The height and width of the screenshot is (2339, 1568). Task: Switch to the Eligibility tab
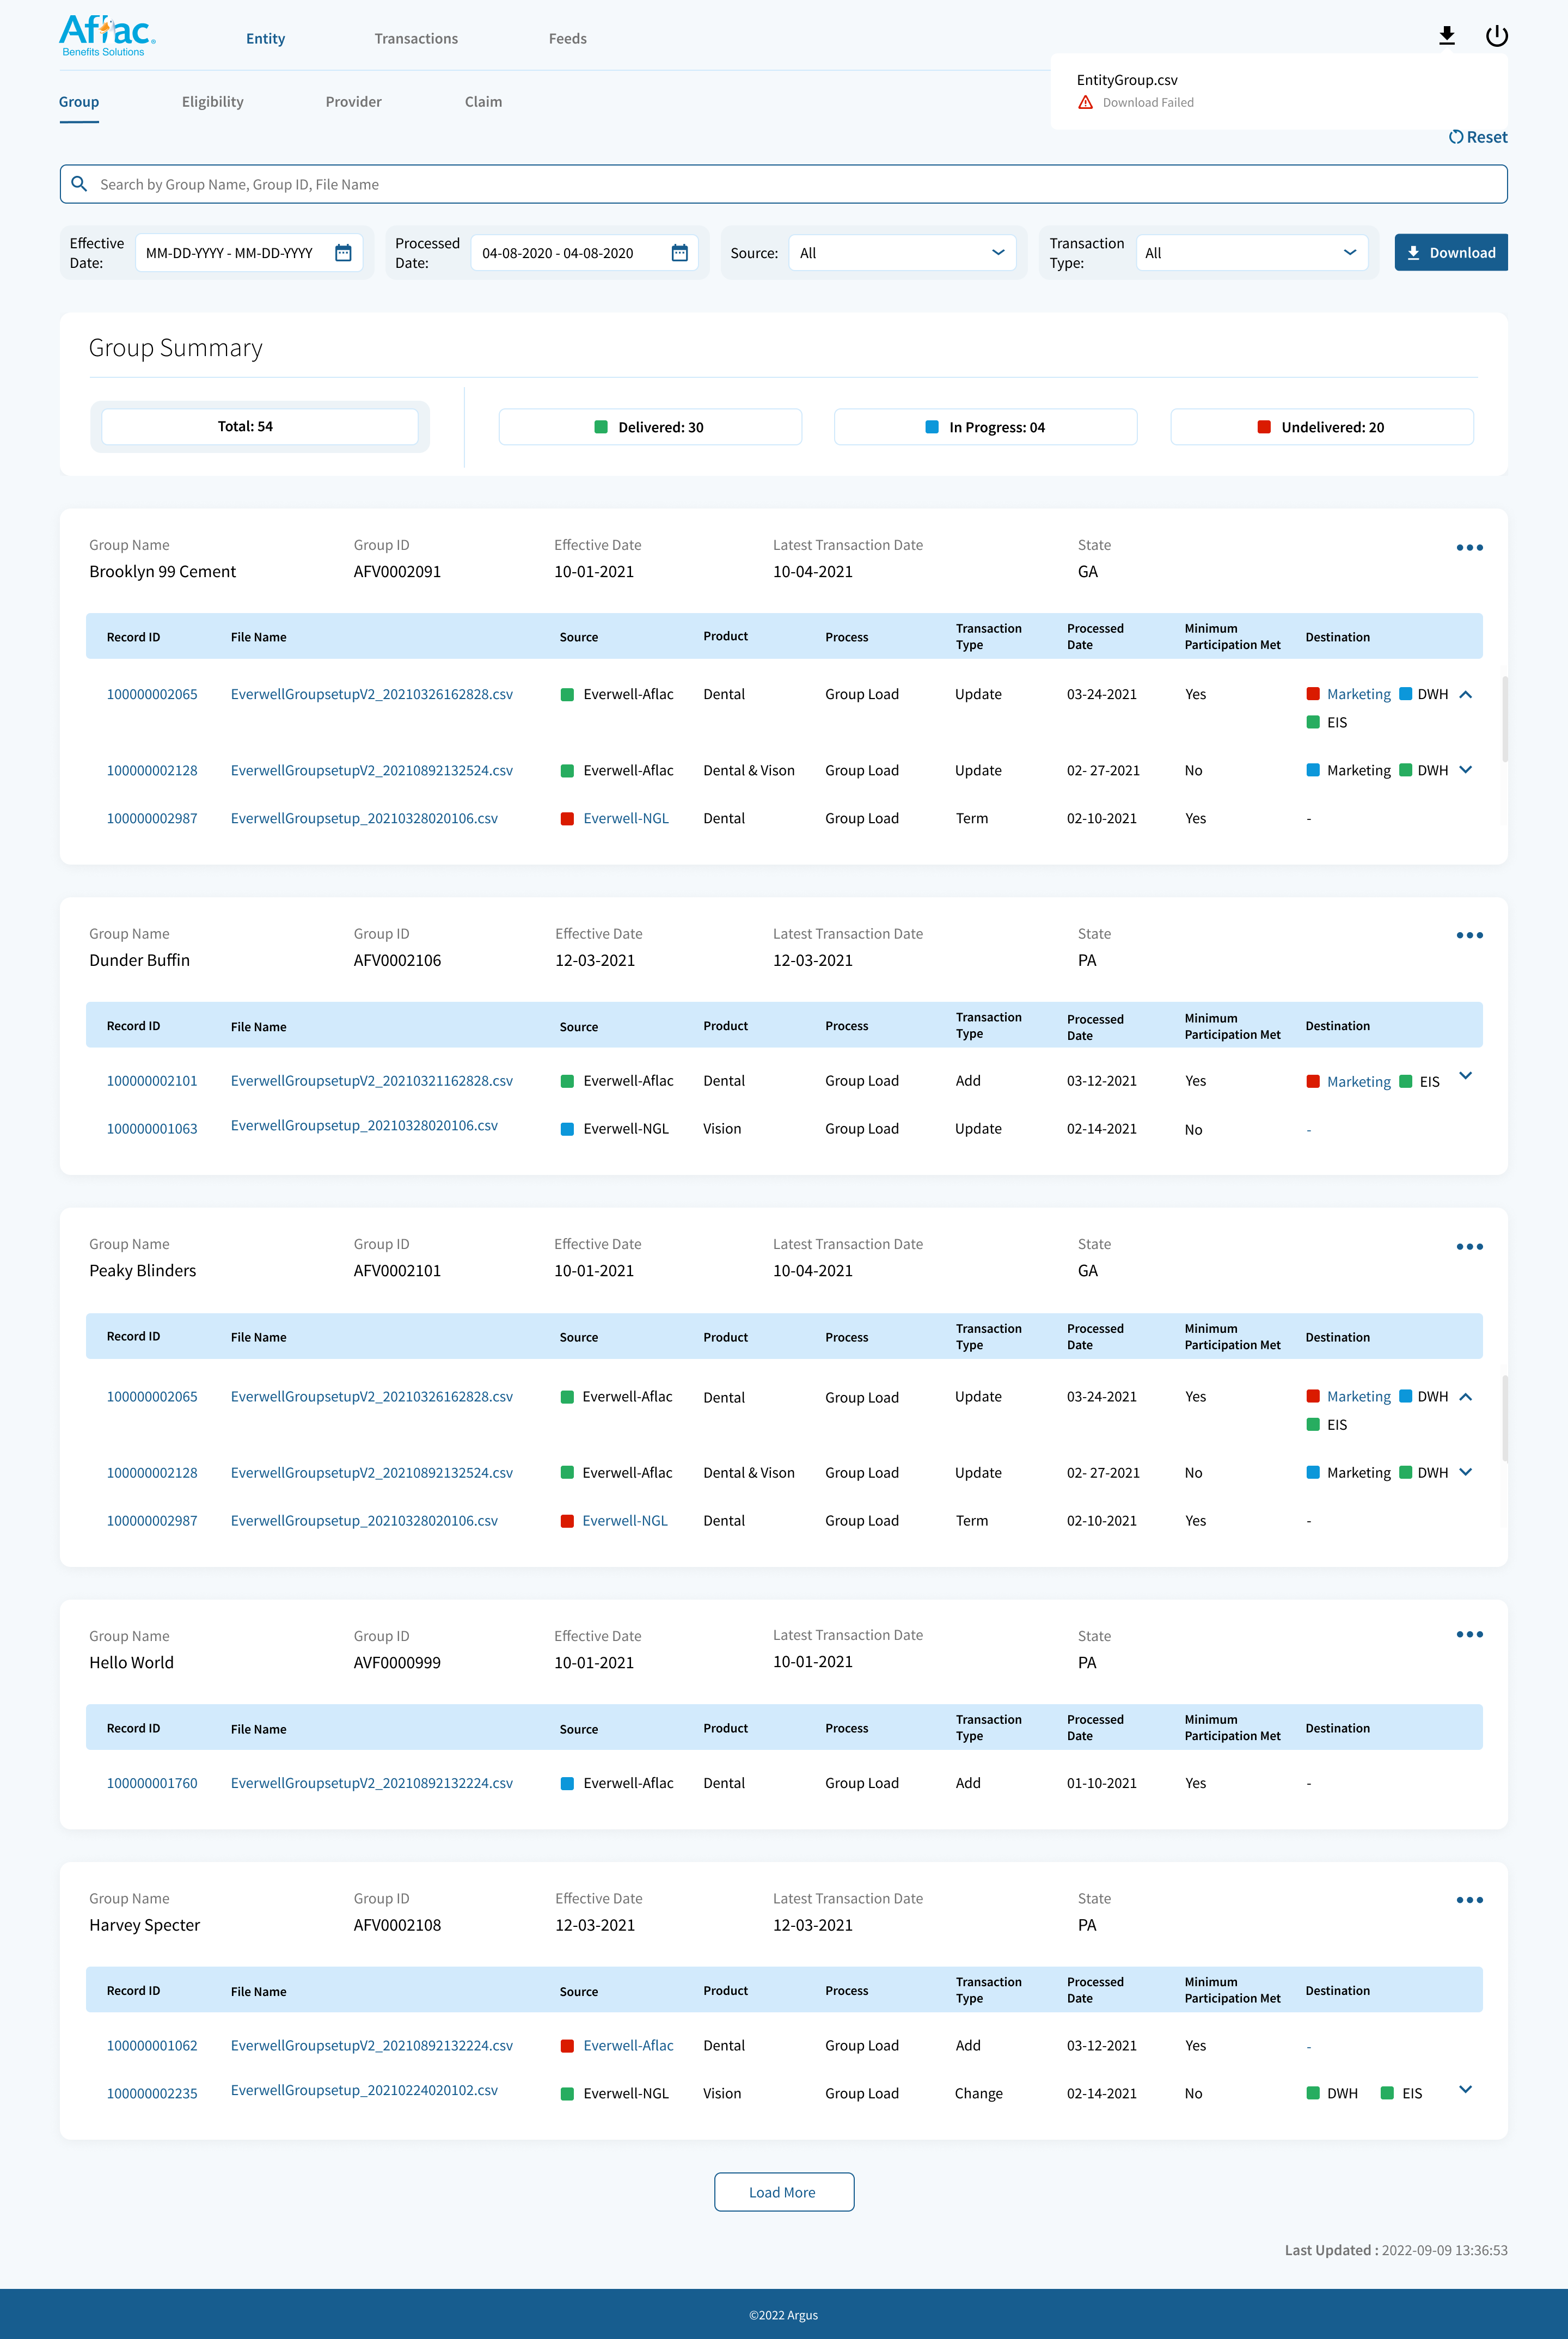click(212, 102)
